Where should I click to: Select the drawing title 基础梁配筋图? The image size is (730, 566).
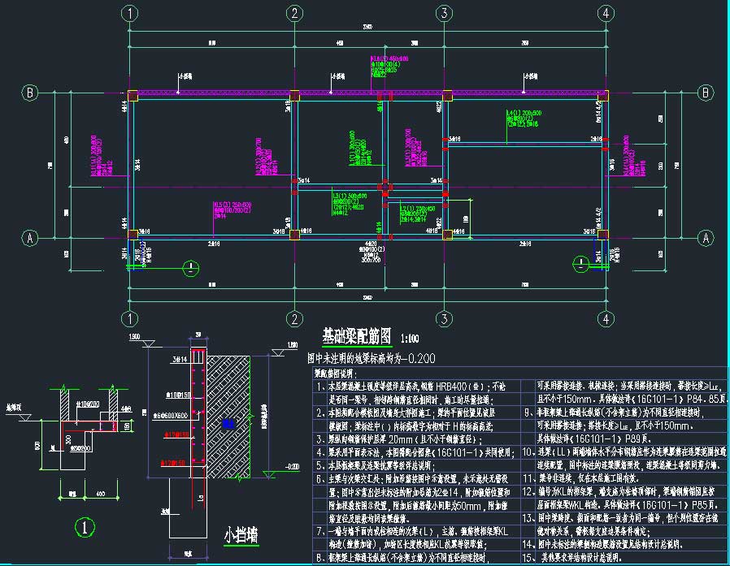(357, 336)
